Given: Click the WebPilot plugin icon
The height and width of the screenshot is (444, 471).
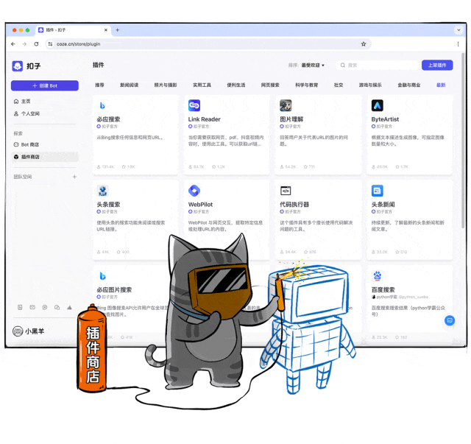Looking at the screenshot, I should tap(194, 191).
